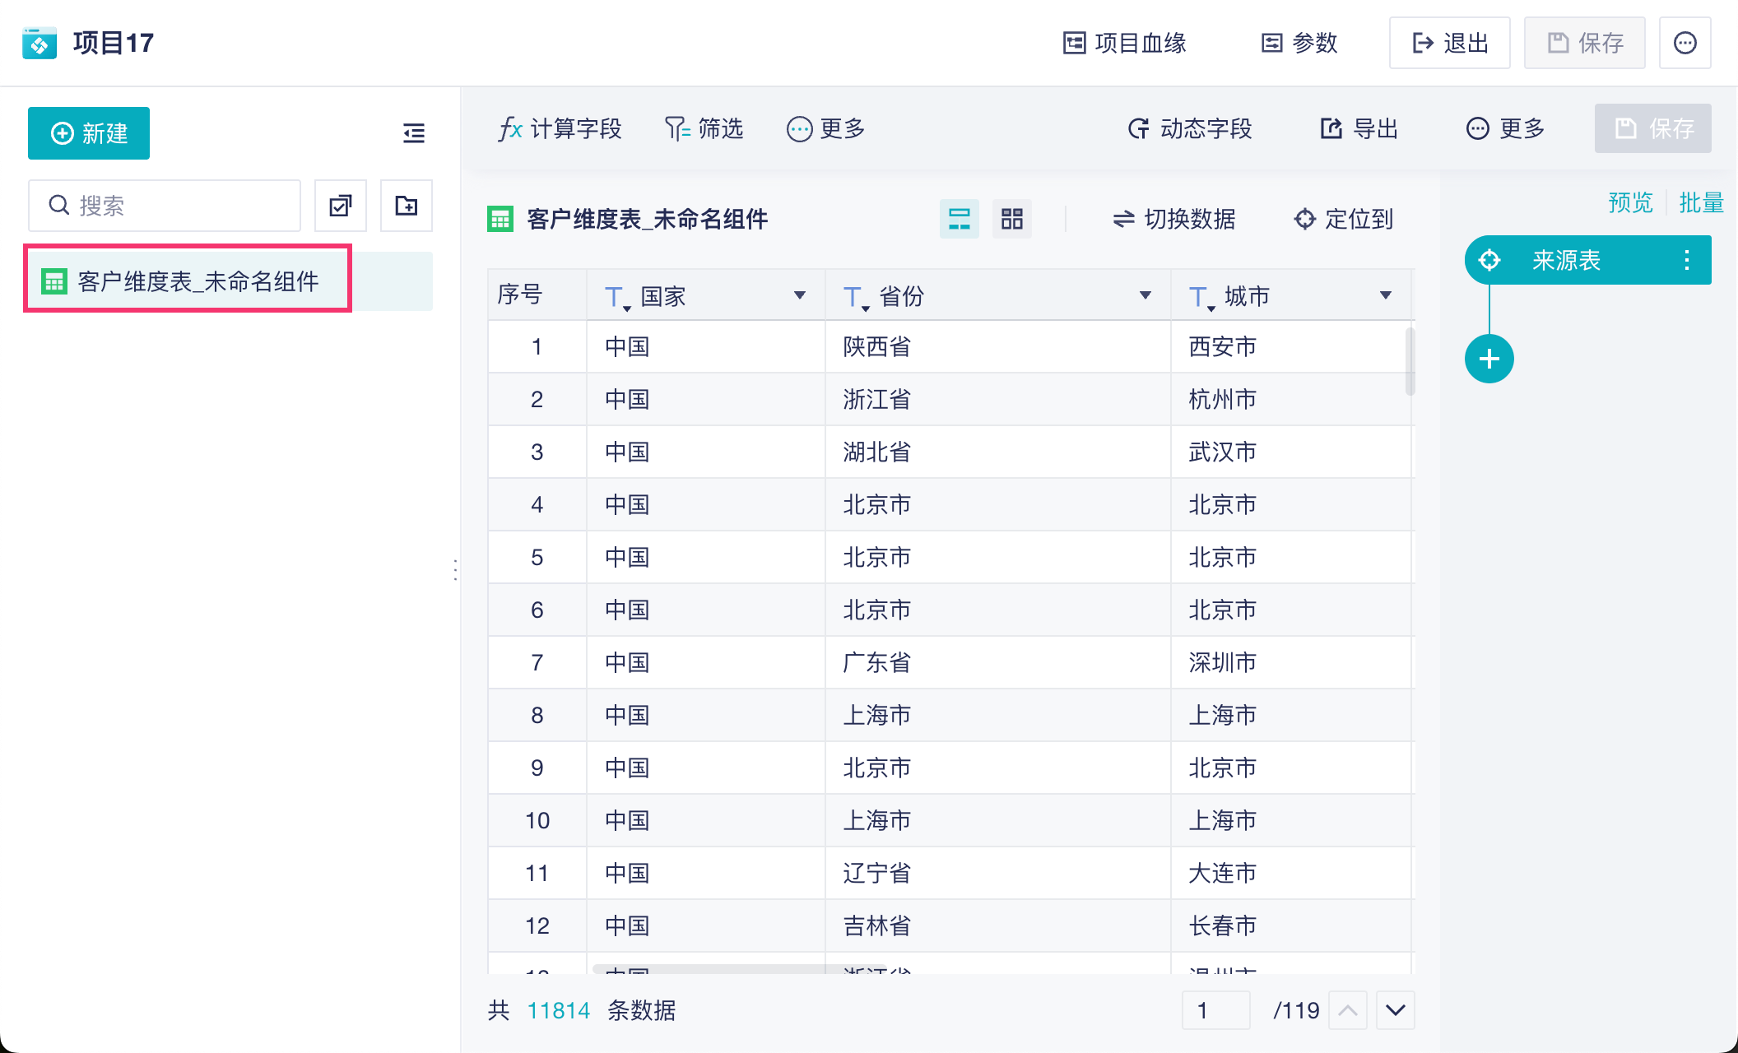Click the 退出 exit button

point(1450,43)
